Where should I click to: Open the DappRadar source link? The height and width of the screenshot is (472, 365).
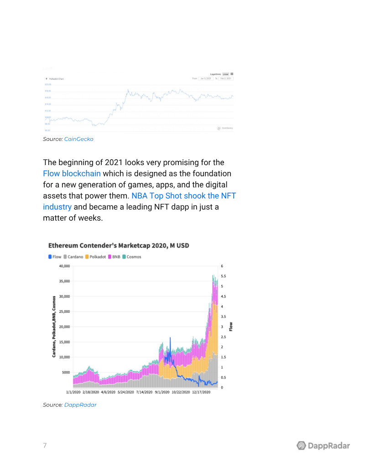click(x=80, y=405)
